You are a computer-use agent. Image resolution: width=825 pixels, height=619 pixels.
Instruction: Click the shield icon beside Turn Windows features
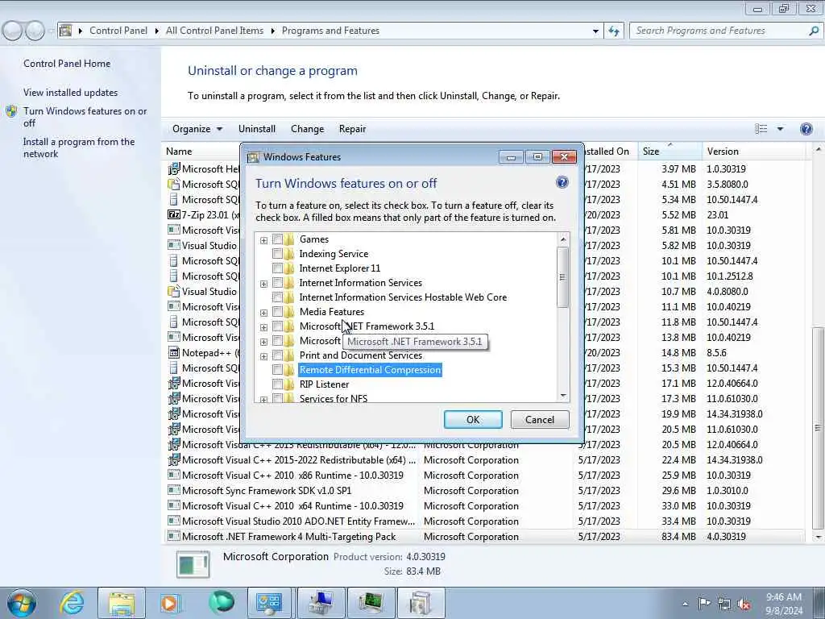click(11, 111)
